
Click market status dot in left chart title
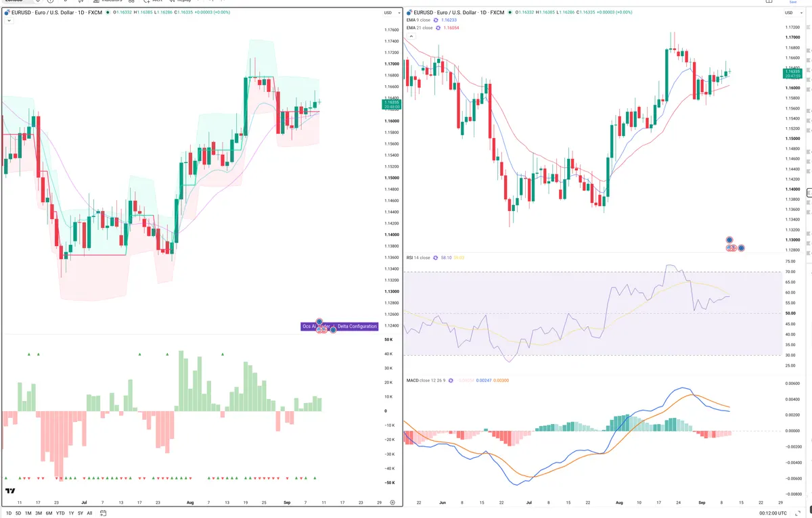tap(106, 12)
